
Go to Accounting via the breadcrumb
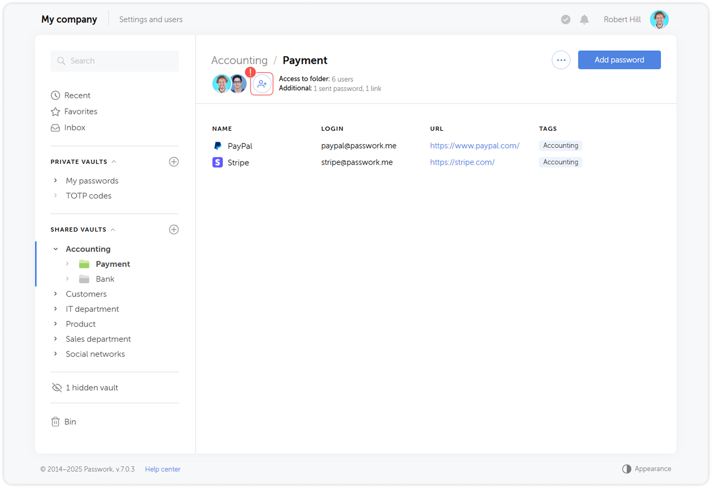click(239, 60)
